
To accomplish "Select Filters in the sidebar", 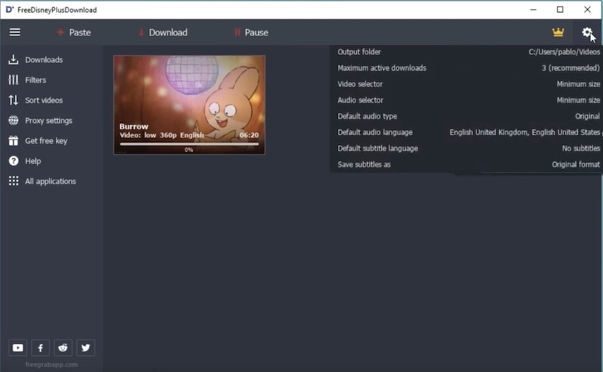I will pyautogui.click(x=35, y=80).
